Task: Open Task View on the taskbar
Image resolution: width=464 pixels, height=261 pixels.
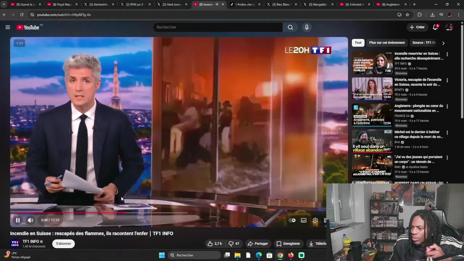Action: click(x=227, y=255)
